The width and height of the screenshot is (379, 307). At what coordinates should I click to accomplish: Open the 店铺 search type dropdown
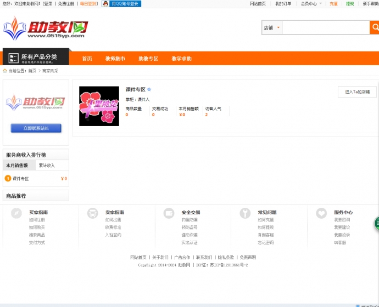(272, 28)
